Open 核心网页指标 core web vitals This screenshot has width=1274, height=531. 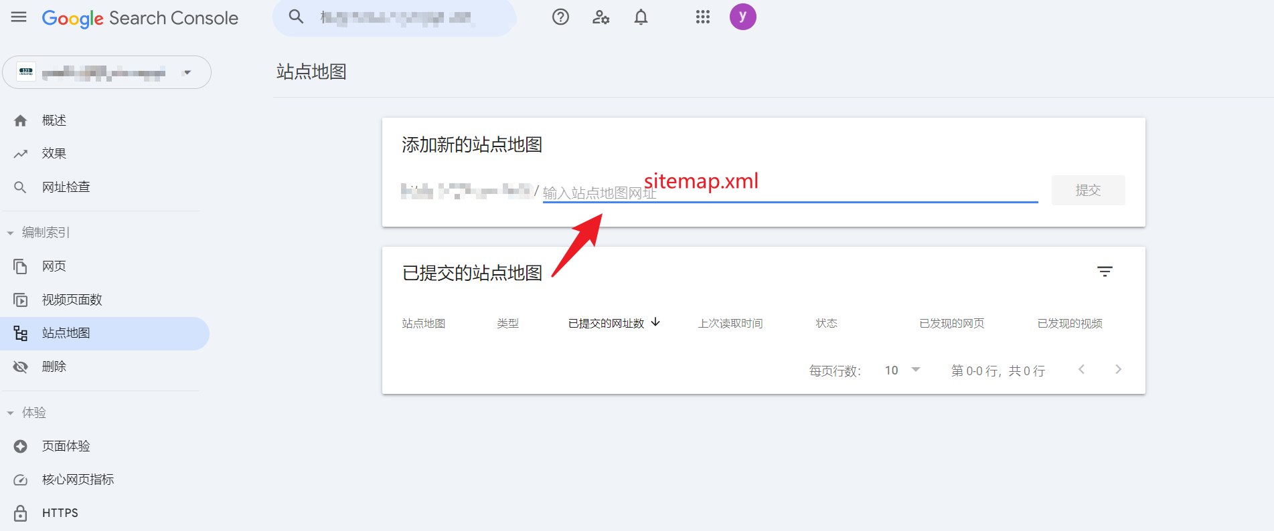(x=78, y=480)
